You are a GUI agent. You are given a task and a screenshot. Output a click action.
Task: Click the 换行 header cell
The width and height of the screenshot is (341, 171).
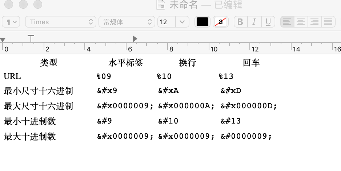pos(188,63)
